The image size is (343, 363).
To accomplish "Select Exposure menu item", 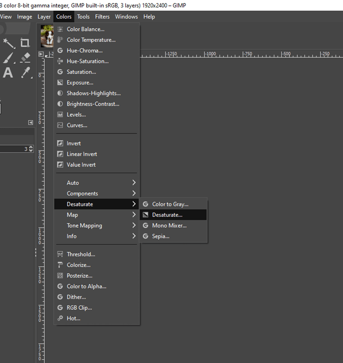I will tap(97, 83).
